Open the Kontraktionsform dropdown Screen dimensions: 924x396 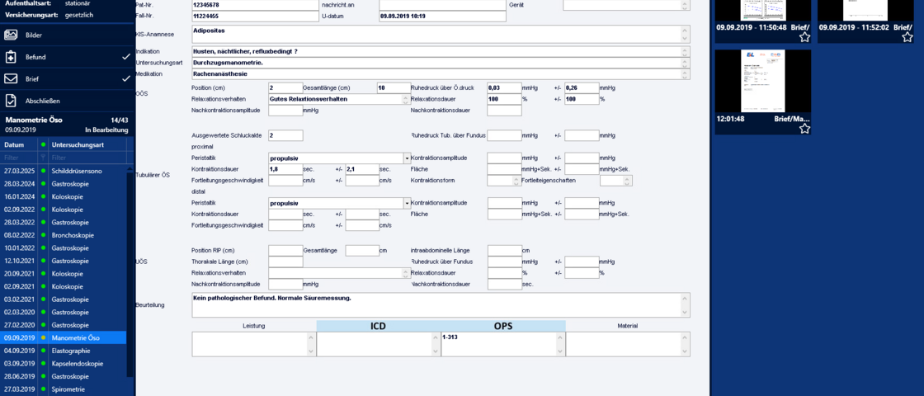[x=516, y=181]
